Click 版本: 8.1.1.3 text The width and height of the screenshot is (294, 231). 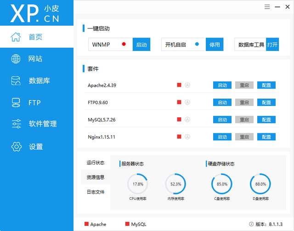(269, 224)
